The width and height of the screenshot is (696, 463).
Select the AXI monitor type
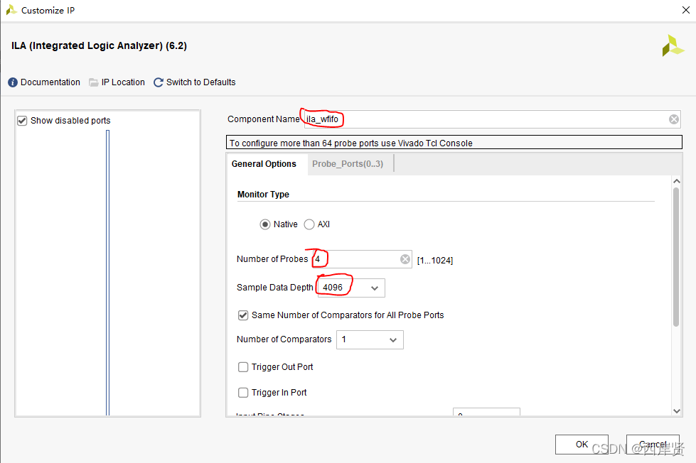[309, 224]
